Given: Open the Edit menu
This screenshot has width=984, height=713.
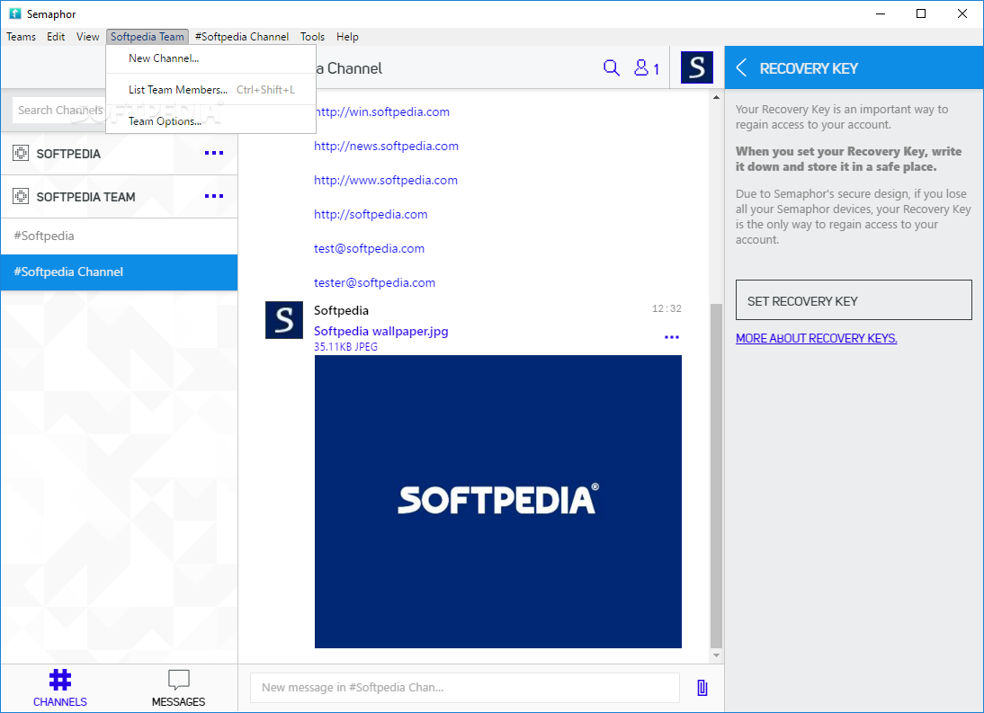Looking at the screenshot, I should click(x=56, y=36).
